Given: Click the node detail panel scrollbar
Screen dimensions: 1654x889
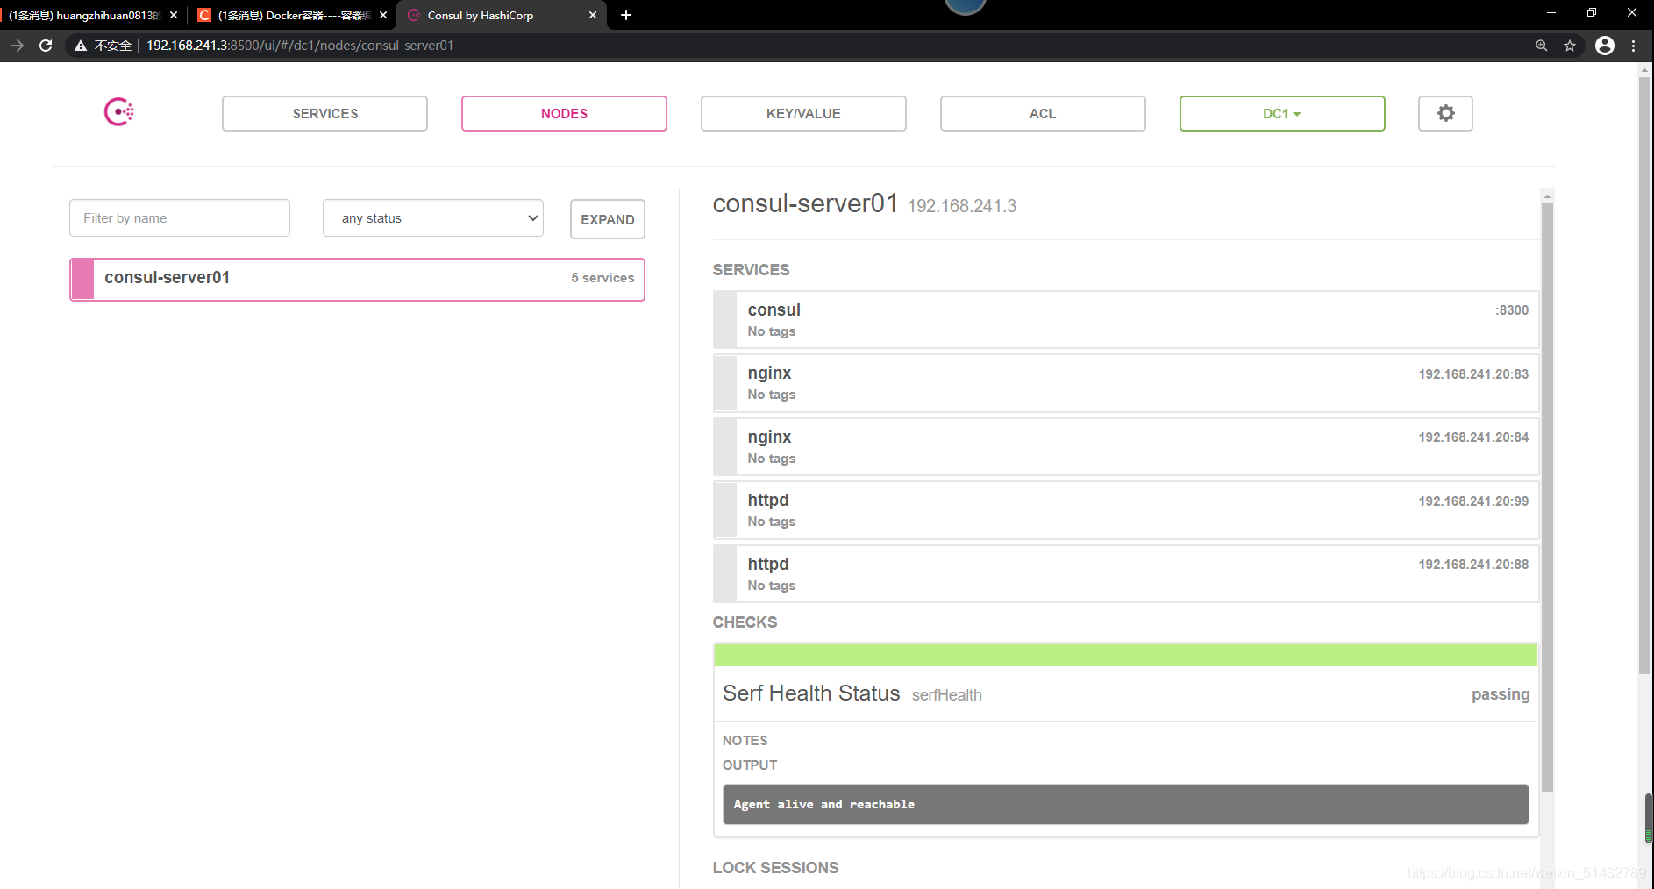Looking at the screenshot, I should (x=1547, y=497).
